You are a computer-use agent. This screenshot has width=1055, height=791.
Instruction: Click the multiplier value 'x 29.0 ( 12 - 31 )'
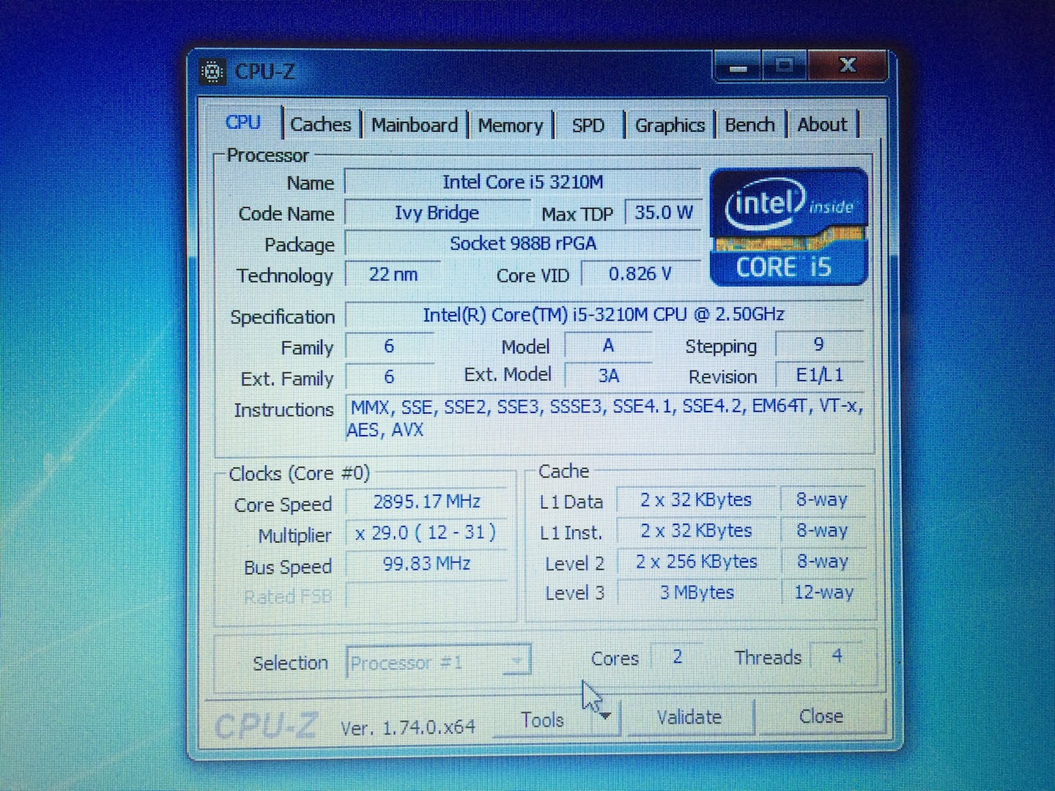pos(426,533)
